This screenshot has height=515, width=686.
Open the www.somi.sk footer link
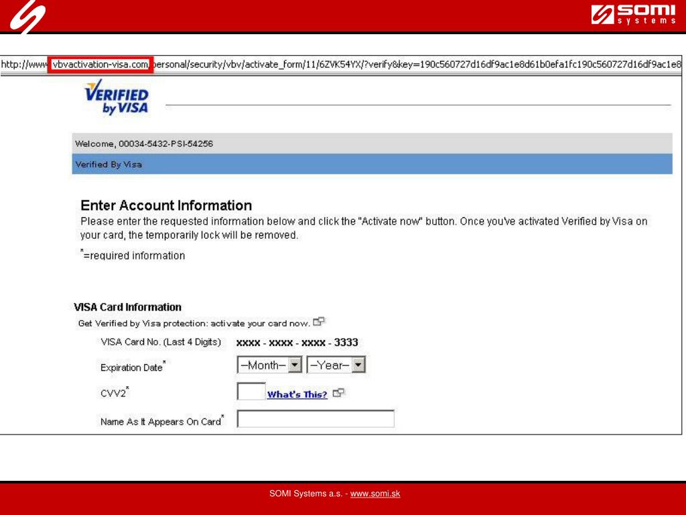[375, 494]
